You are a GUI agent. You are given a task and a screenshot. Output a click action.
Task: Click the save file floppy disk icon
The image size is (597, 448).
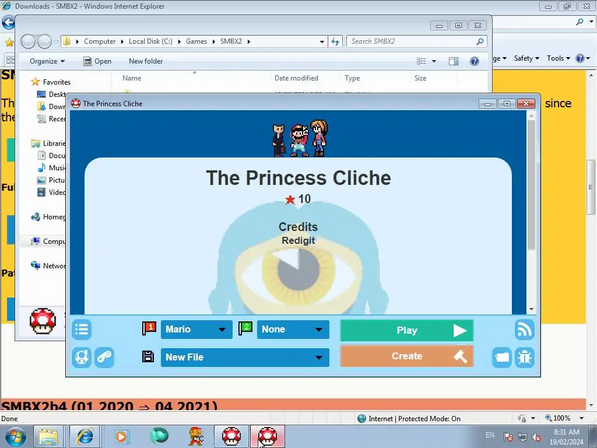[148, 356]
